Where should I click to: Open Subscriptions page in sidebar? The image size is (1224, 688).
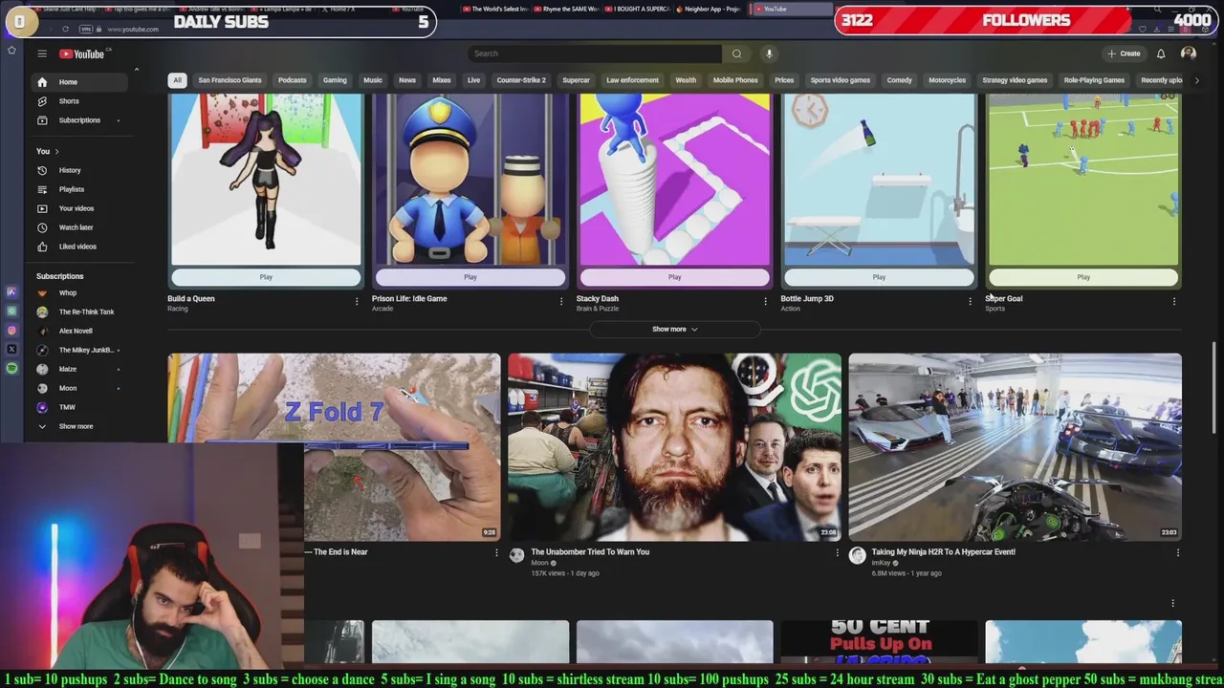[80, 120]
